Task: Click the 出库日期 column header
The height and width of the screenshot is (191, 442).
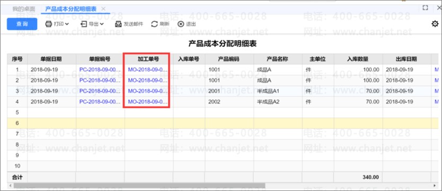Action: pyautogui.click(x=407, y=59)
